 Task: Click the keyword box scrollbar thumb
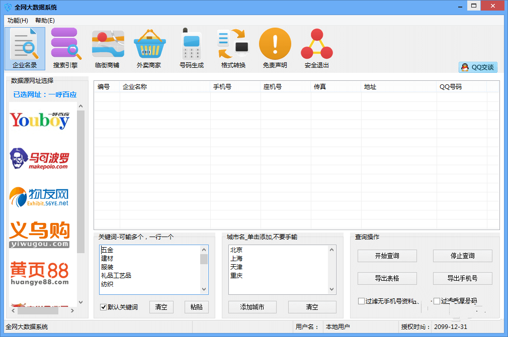pos(204,259)
